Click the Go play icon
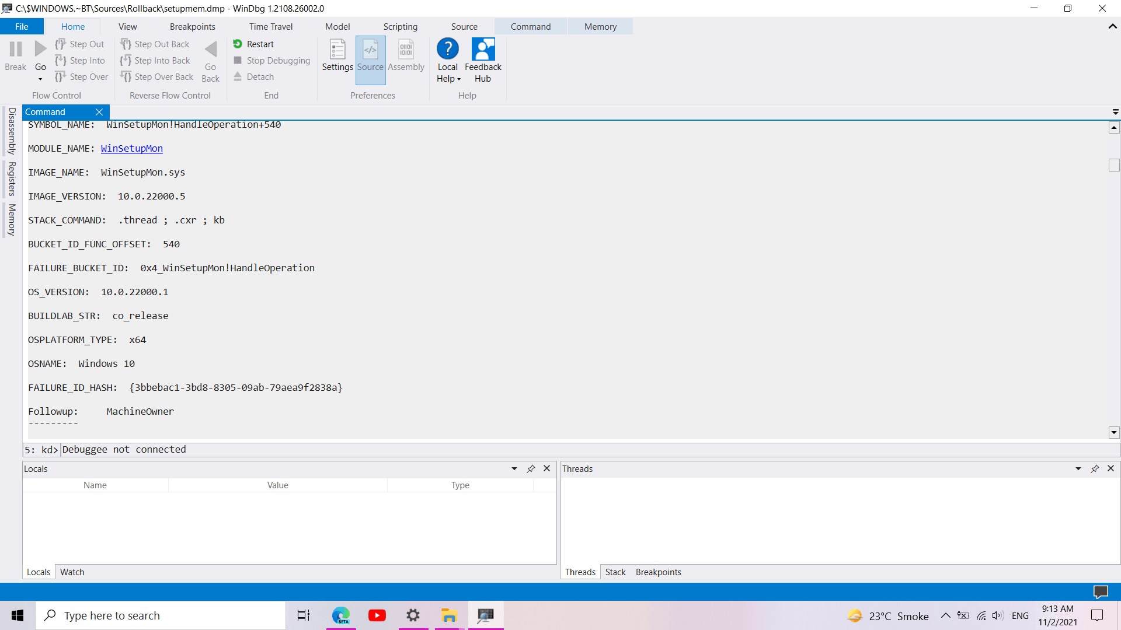 [x=40, y=50]
